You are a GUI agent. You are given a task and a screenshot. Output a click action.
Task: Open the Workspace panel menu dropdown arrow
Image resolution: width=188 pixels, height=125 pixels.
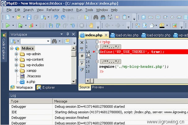pyautogui.click(x=62, y=34)
